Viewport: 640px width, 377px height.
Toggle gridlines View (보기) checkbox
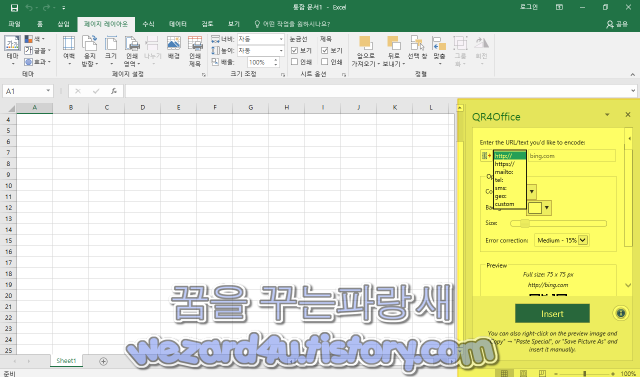(294, 50)
